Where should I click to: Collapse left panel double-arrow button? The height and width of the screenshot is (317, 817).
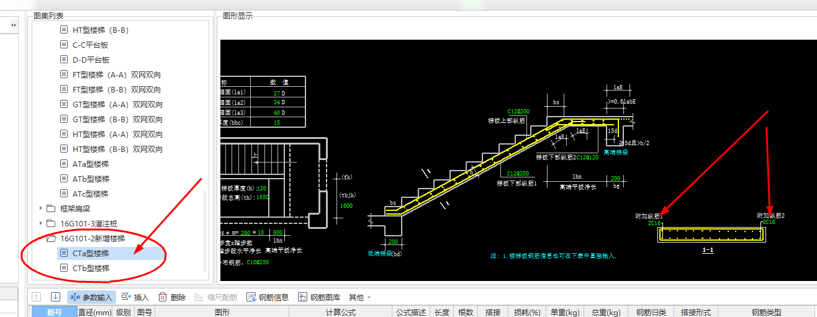[14, 25]
